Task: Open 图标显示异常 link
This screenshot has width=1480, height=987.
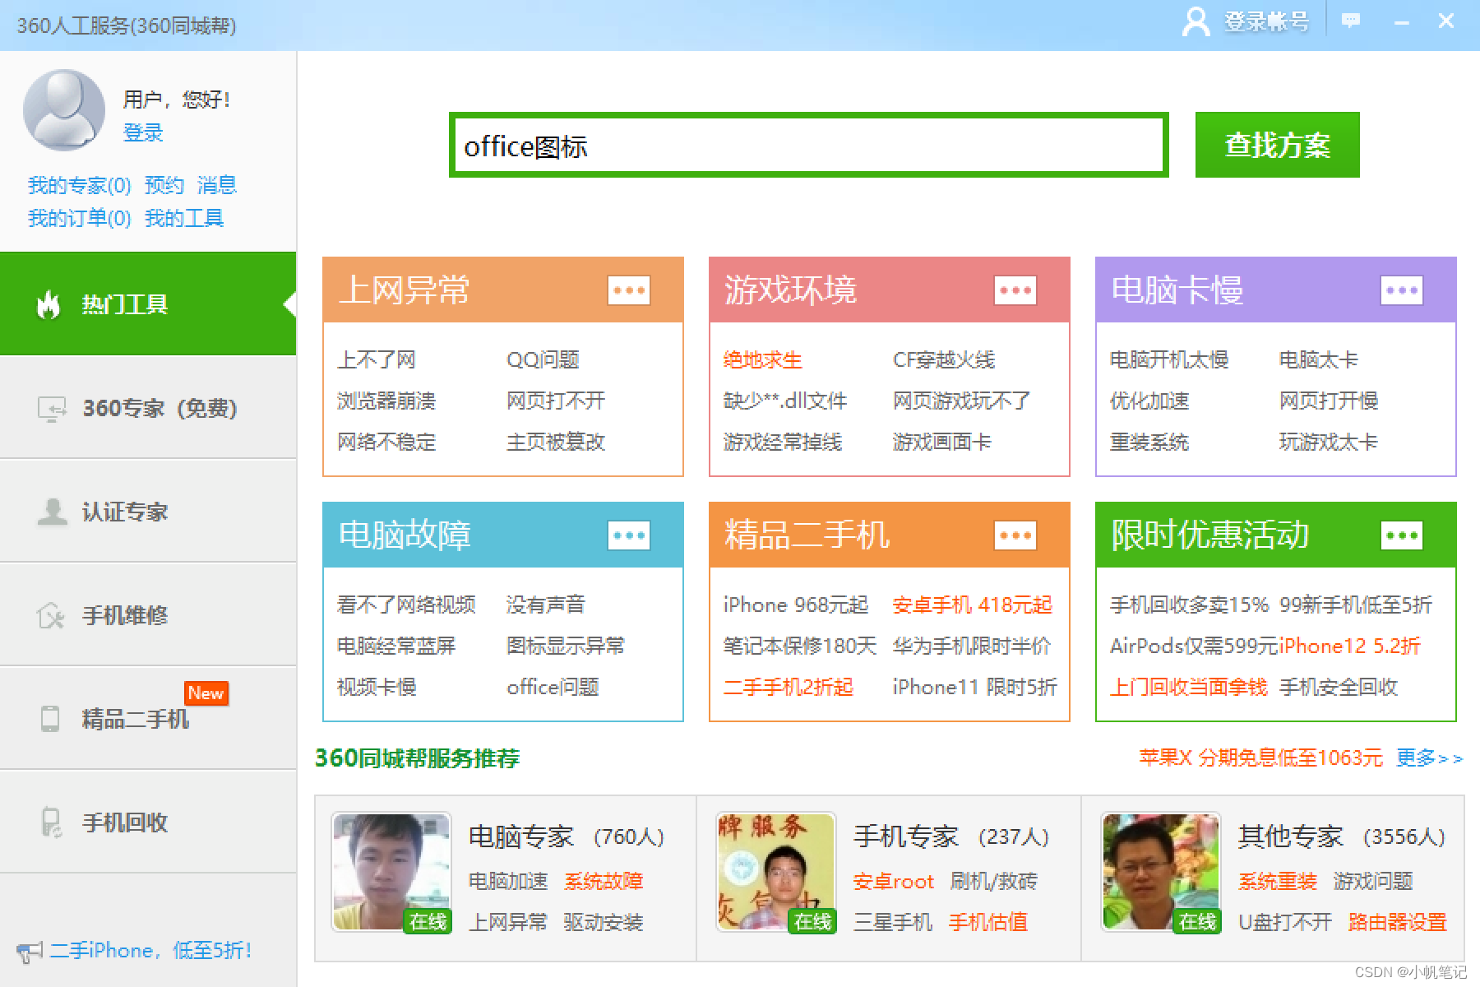Action: coord(566,646)
